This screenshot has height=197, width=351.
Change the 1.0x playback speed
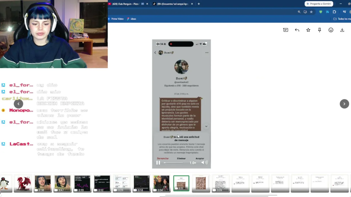pyautogui.click(x=193, y=163)
